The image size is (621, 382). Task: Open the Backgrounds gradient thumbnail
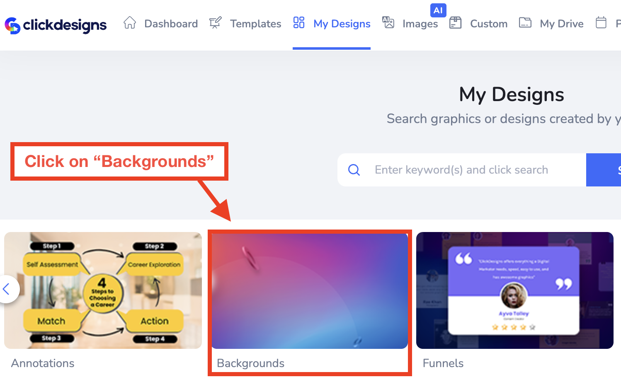coord(310,290)
